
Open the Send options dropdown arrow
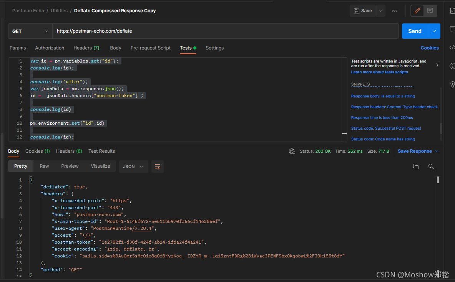[x=434, y=31]
